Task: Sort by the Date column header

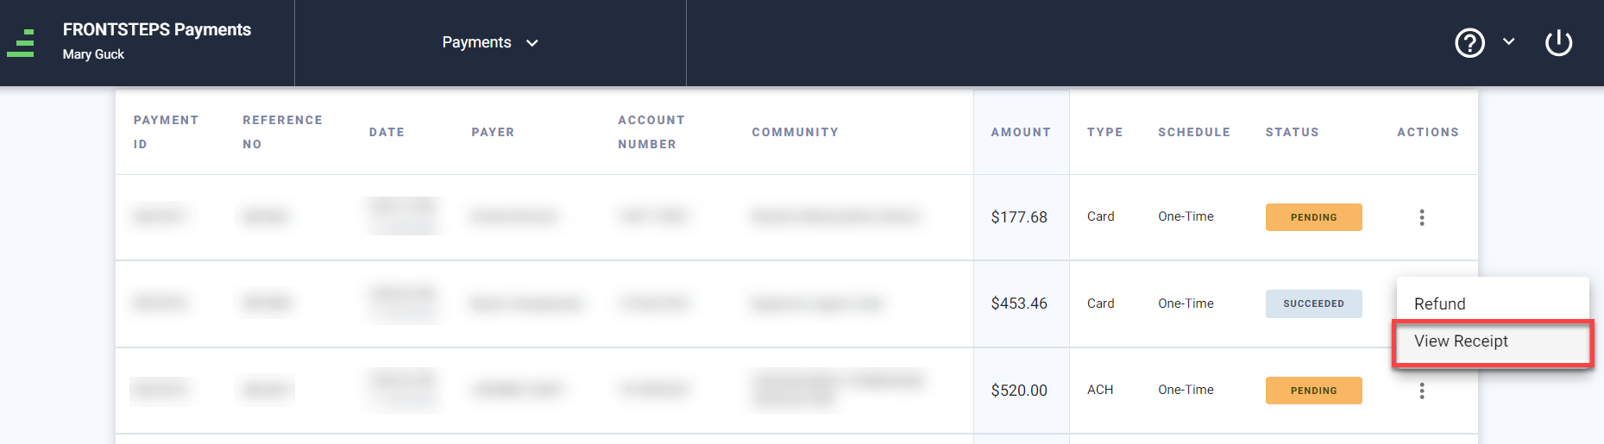Action: point(387,132)
